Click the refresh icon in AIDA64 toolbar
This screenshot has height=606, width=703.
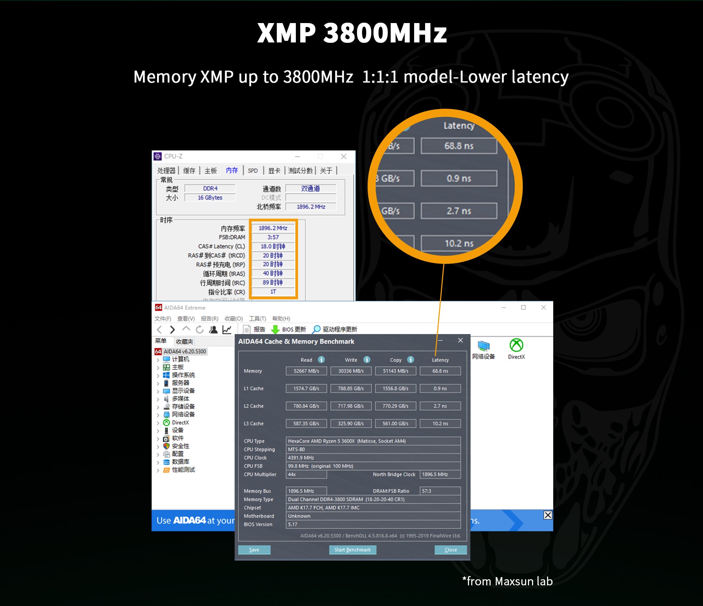coord(200,329)
